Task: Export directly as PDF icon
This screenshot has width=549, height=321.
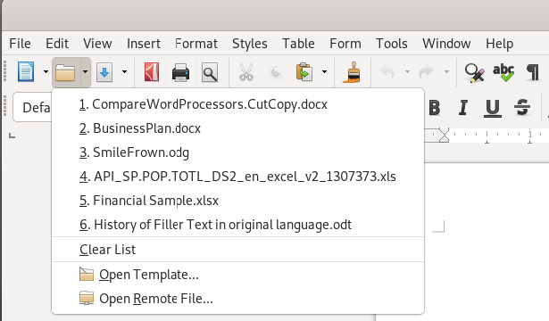Action: tap(152, 72)
